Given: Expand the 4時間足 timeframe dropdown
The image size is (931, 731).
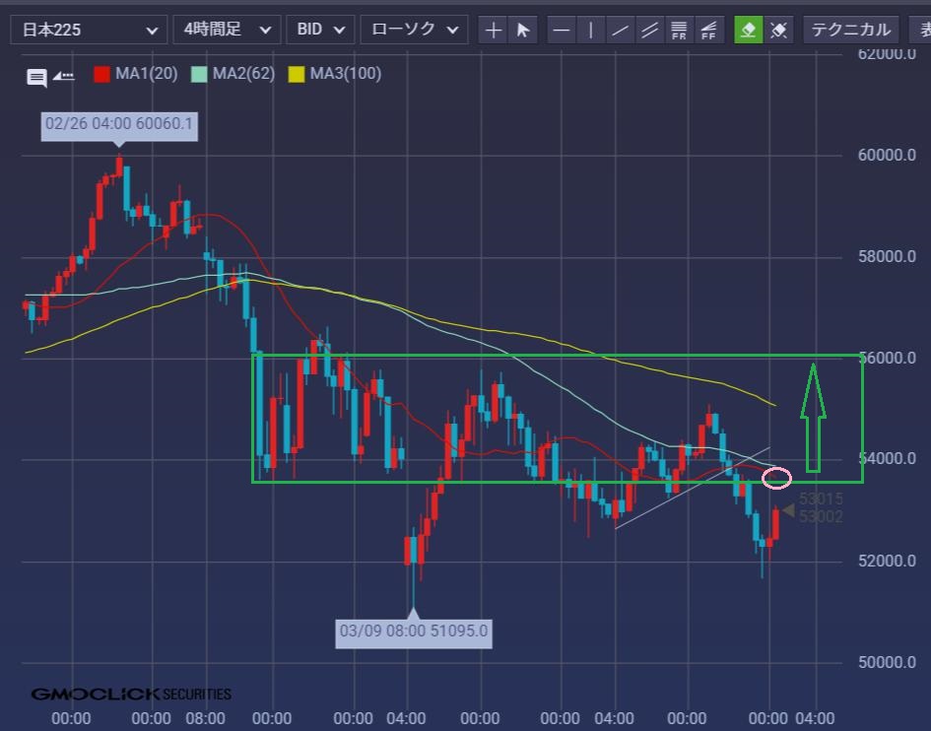Looking at the screenshot, I should tap(227, 30).
